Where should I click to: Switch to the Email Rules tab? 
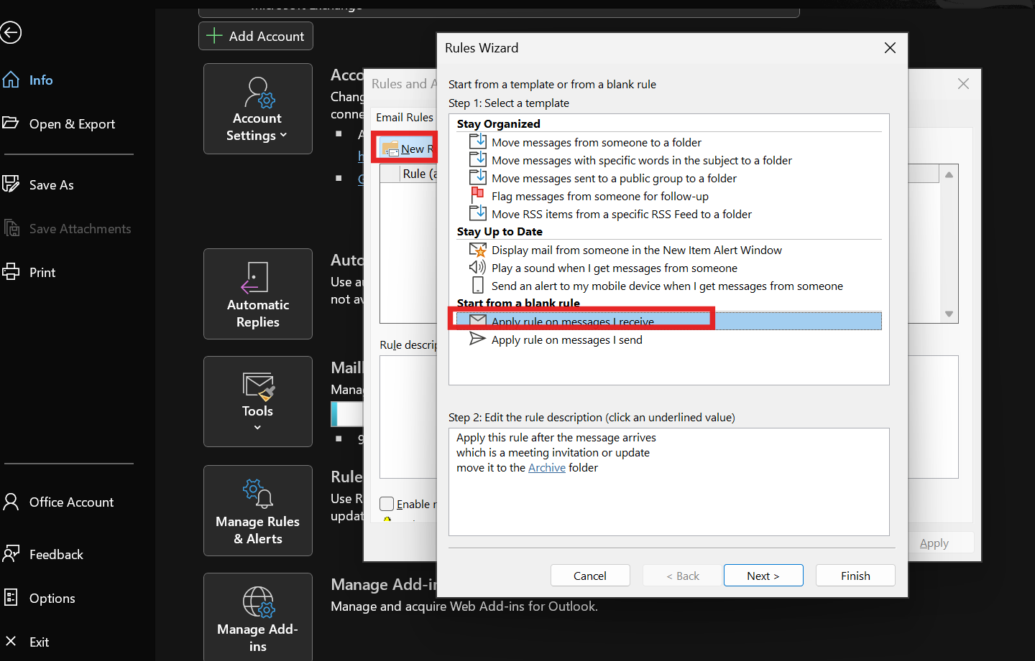405,117
